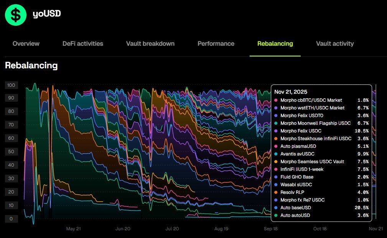Click the yoUSD title text
This screenshot has height=238, width=387.
[x=47, y=14]
